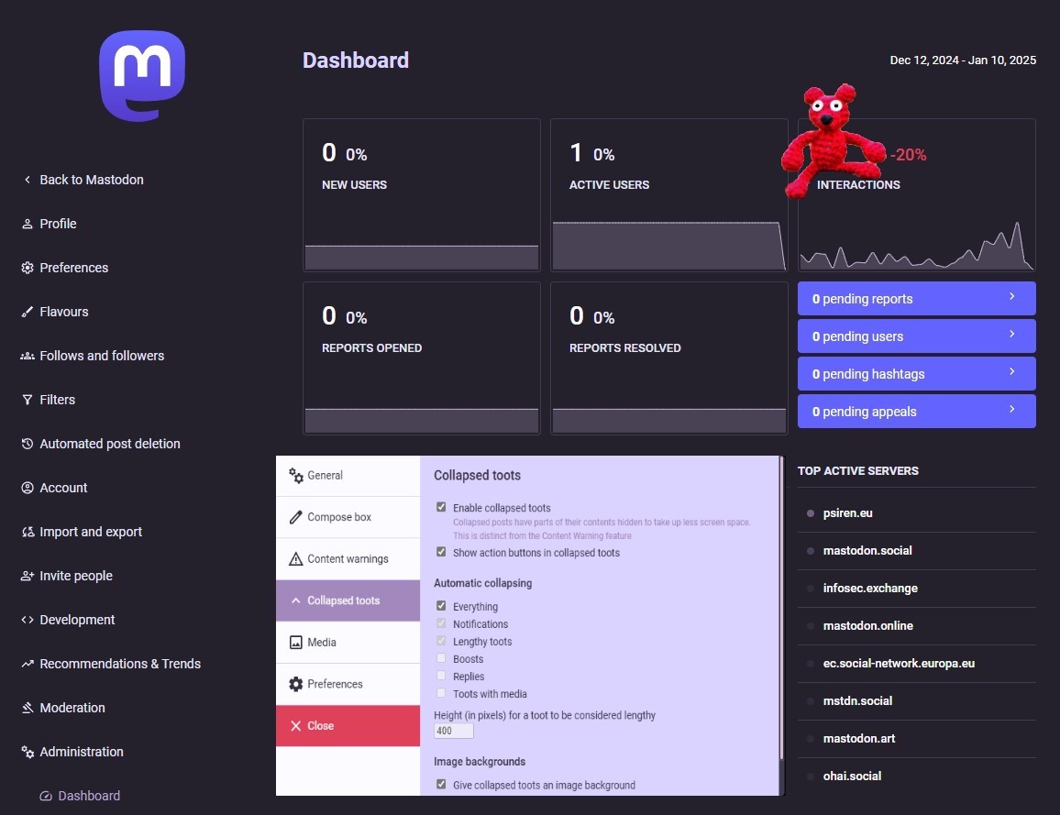
Task: Click the Media image icon
Action: 295,642
